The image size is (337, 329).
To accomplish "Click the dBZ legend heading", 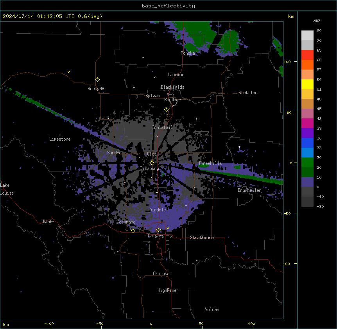I will pos(317,21).
